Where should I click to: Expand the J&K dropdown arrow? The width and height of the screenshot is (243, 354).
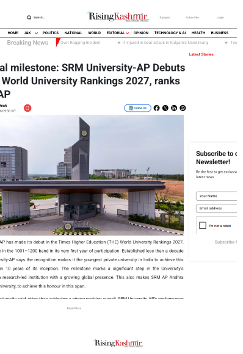(36, 33)
